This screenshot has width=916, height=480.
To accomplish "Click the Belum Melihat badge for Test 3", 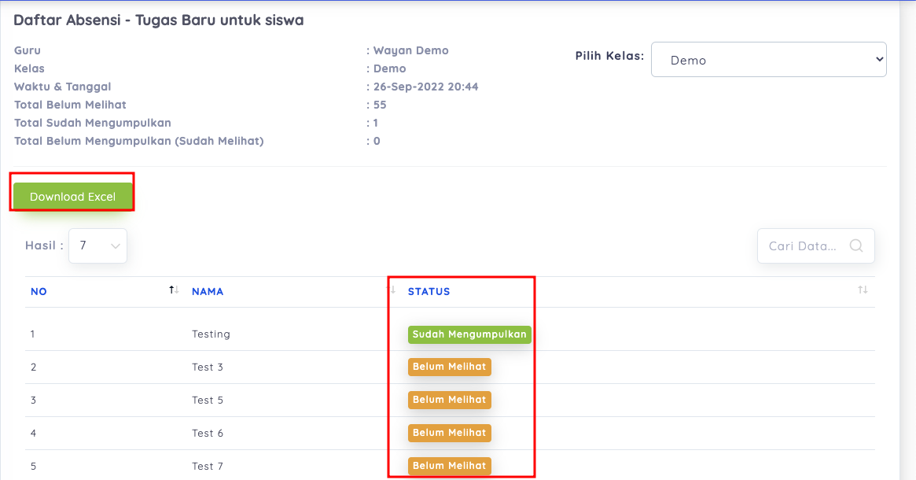I will [449, 367].
